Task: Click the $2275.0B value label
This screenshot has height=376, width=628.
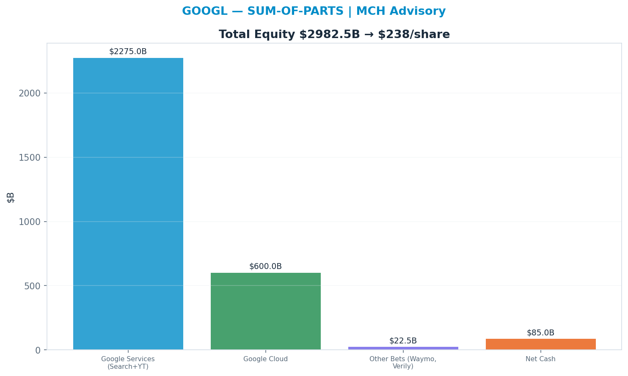Action: click(x=128, y=52)
